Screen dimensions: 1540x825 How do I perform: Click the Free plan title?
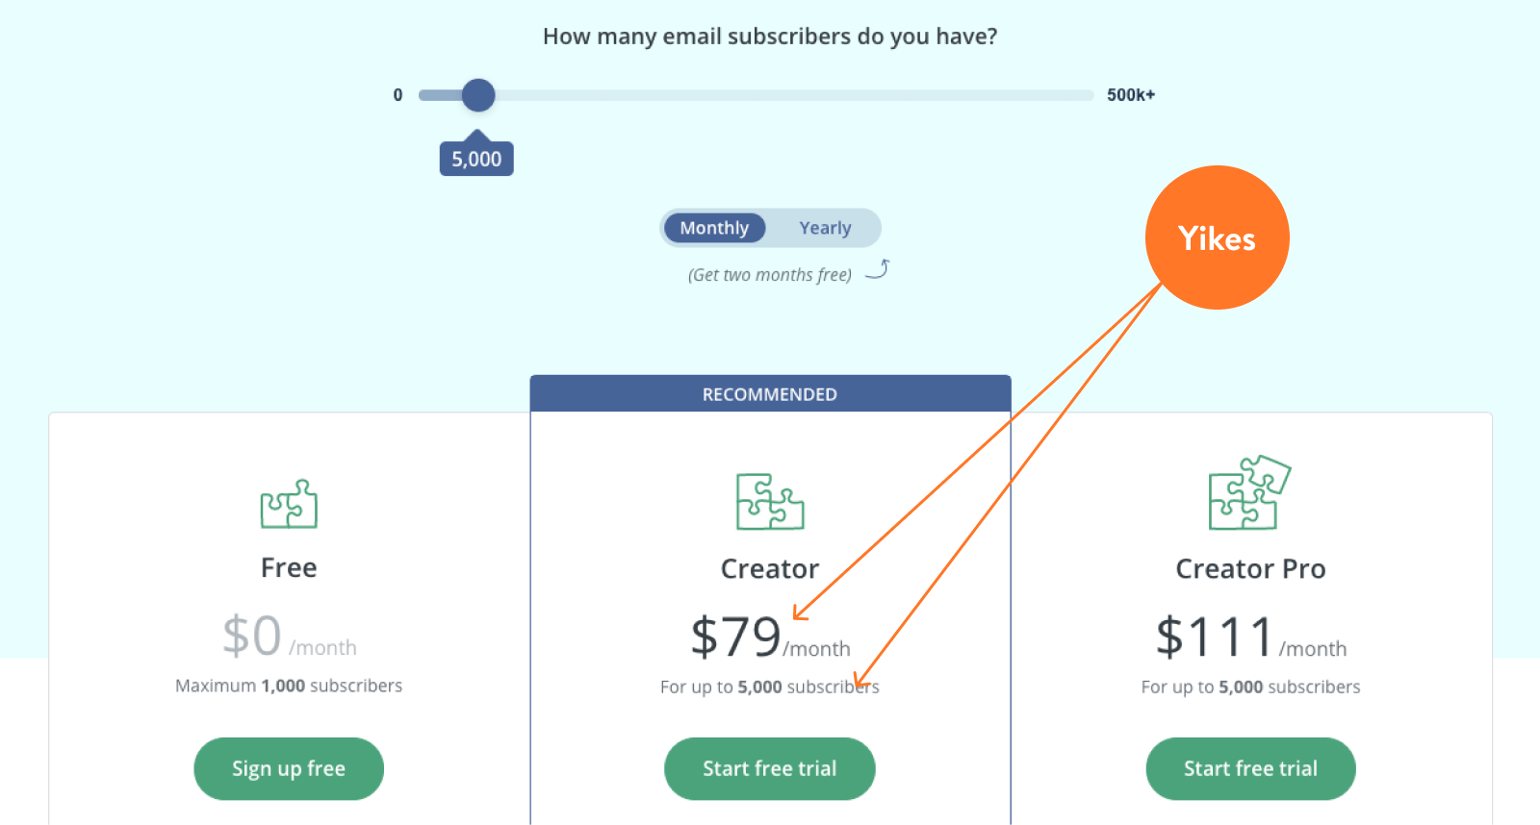click(x=289, y=567)
